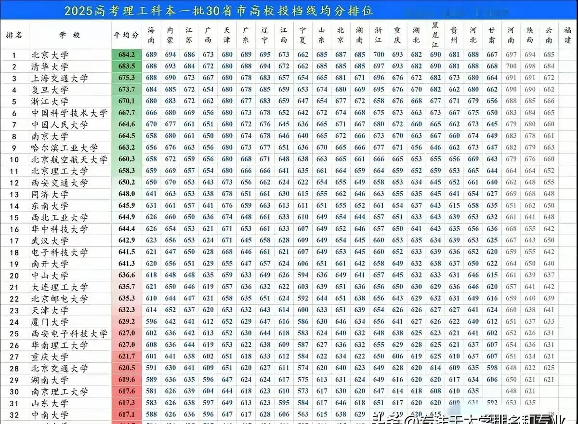Select the school name 厦门大学
Image resolution: width=578 pixels, height=424 pixels.
click(50, 322)
